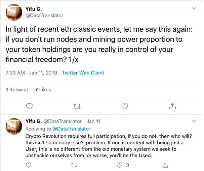Share the main tweet
This screenshot has height=171, width=204.
point(172,106)
